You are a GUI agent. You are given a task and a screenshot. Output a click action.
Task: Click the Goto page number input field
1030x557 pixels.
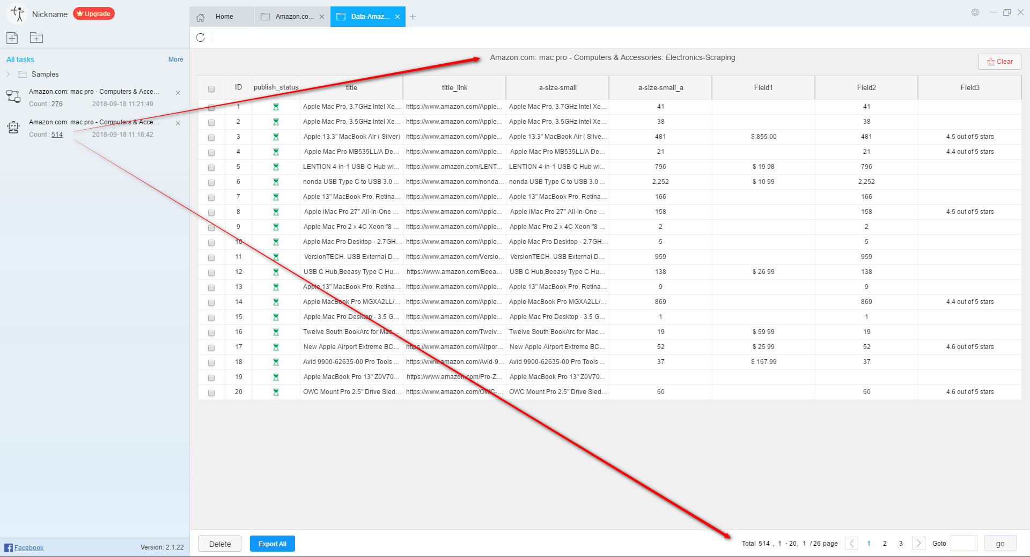[x=964, y=544]
